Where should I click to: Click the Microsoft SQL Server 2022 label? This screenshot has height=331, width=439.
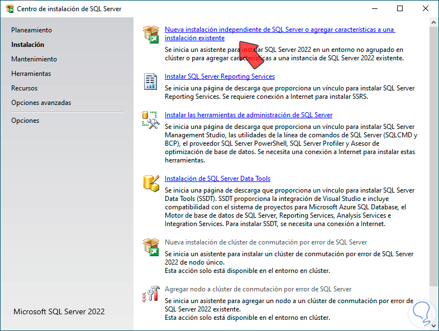[59, 311]
